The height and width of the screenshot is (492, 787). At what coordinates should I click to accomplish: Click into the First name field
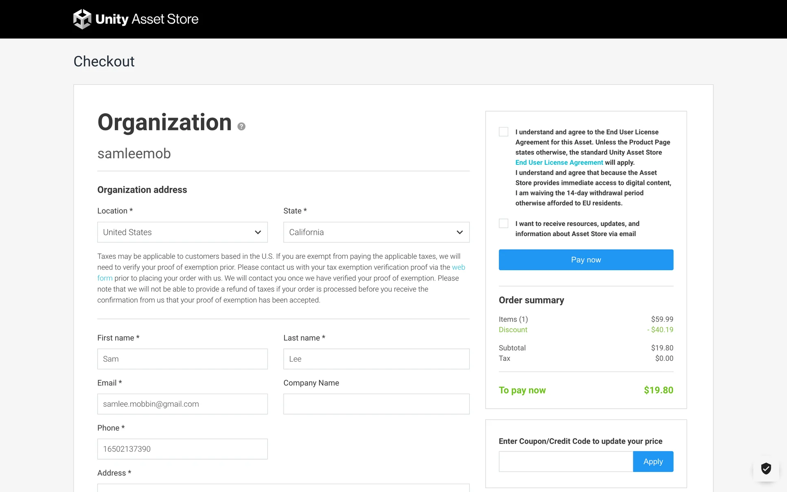(182, 359)
